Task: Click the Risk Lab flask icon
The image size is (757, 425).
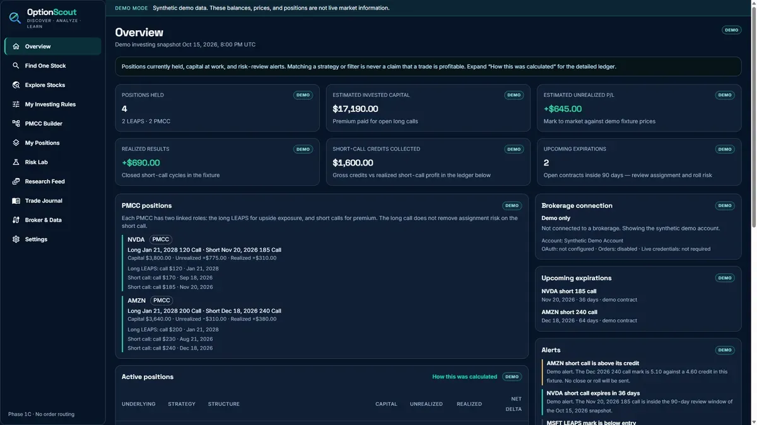Action: point(16,162)
